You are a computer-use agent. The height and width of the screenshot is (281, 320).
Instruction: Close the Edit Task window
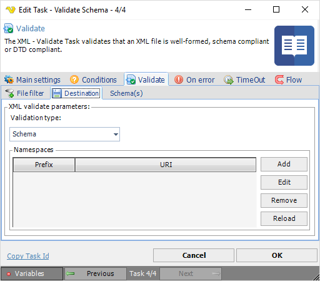pyautogui.click(x=305, y=9)
